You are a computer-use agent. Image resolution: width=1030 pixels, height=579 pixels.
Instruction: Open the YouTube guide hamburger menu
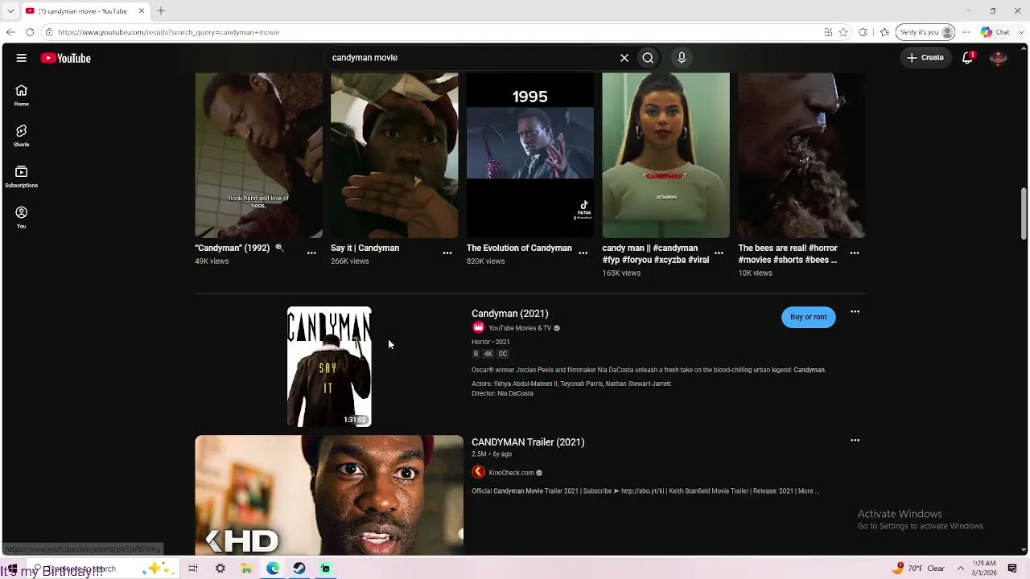point(22,58)
